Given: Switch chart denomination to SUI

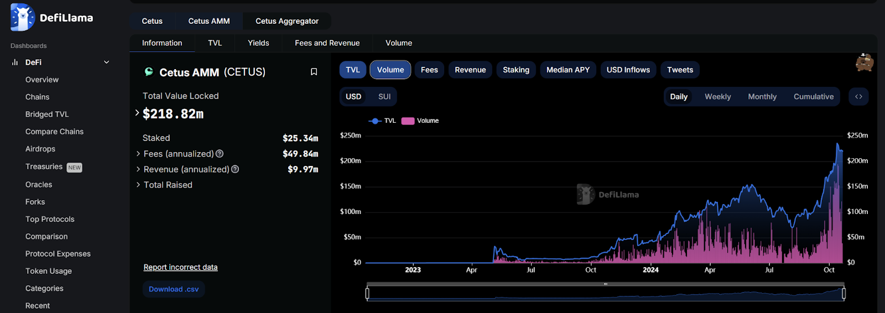Looking at the screenshot, I should tap(384, 96).
